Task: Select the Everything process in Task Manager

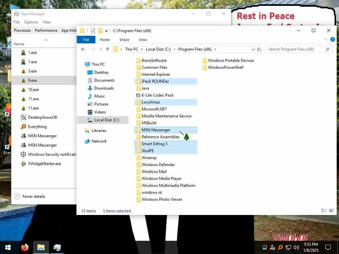Action: (44, 127)
